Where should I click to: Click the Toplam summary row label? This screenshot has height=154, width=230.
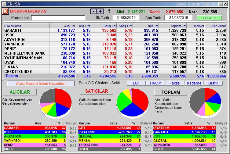[12, 76]
